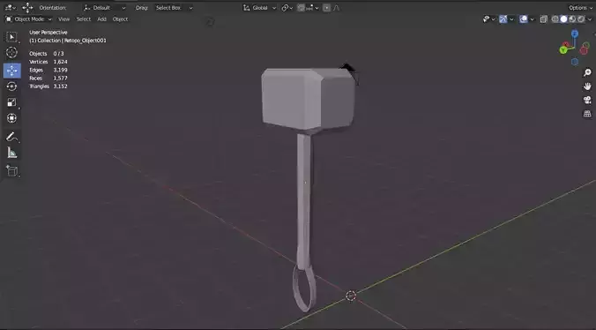Activate the Transform tool
Viewport: 596px width, 330px height.
click(11, 118)
